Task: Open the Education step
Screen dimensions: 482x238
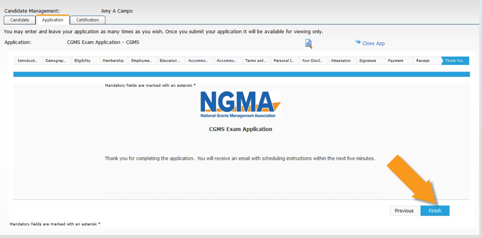Action: (x=170, y=61)
